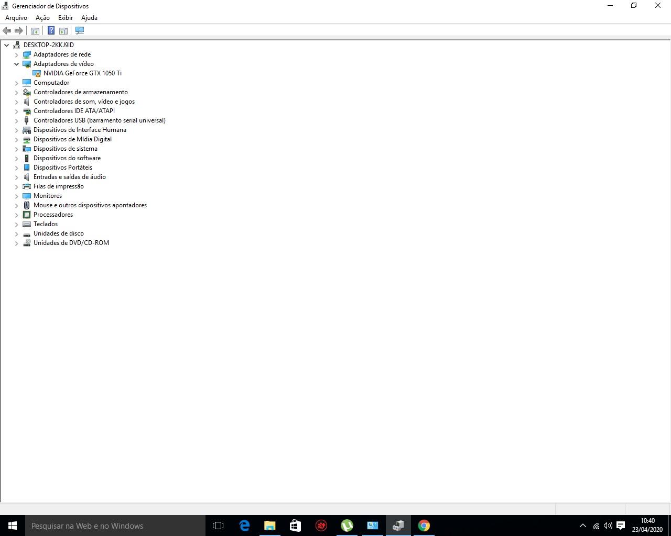Open Microsoft Edge from the taskbar
Image resolution: width=671 pixels, height=536 pixels.
click(244, 526)
